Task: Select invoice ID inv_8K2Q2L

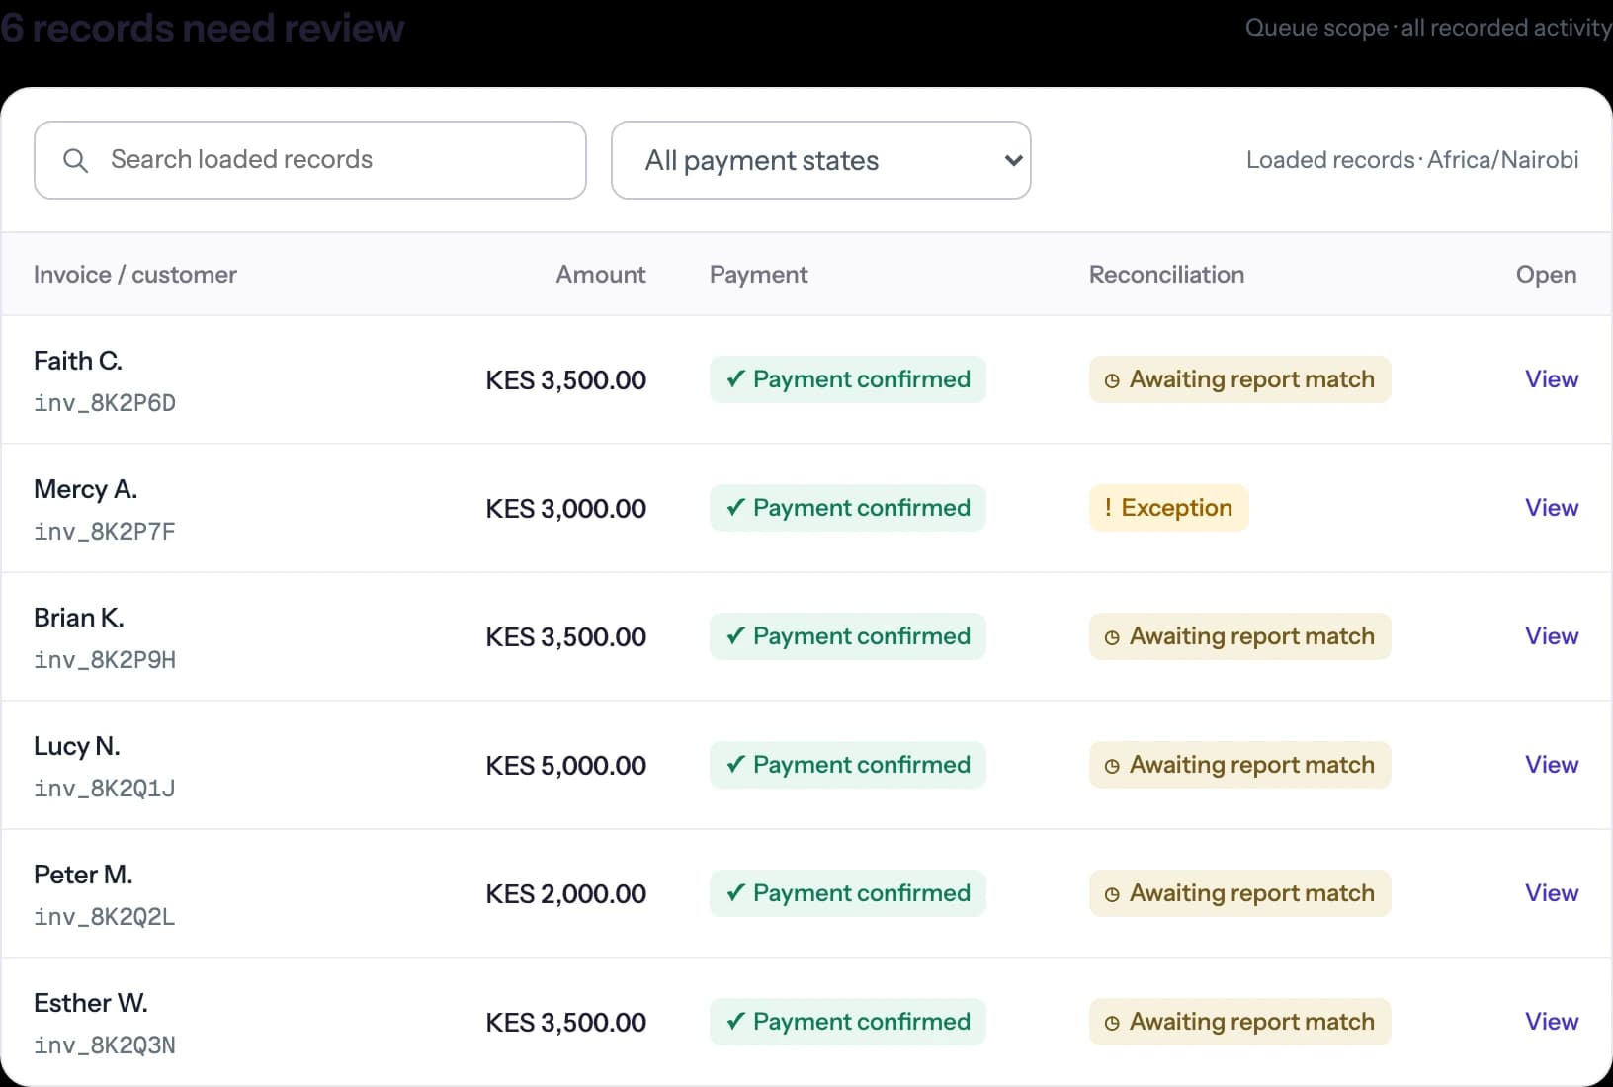Action: click(x=105, y=917)
